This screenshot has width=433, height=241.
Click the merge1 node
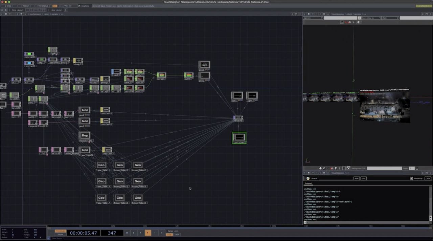161,75
